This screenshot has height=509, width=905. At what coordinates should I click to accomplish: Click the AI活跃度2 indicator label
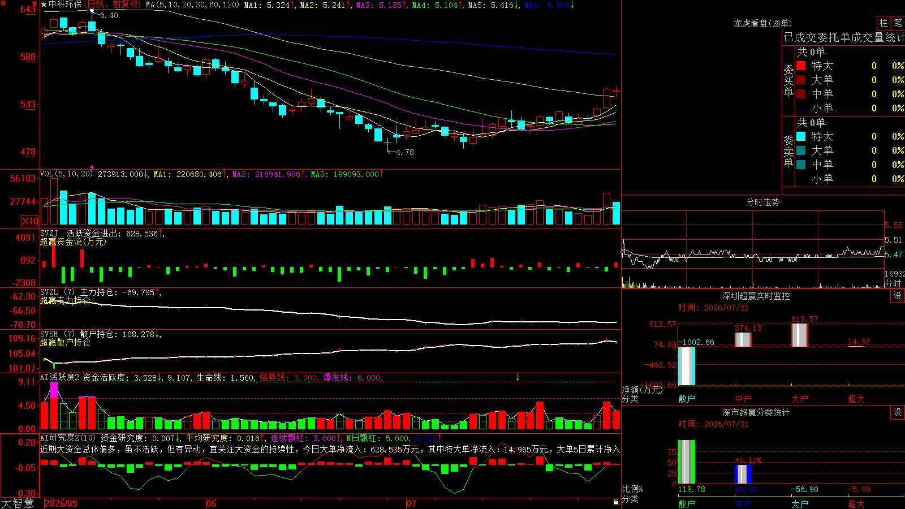[x=60, y=377]
